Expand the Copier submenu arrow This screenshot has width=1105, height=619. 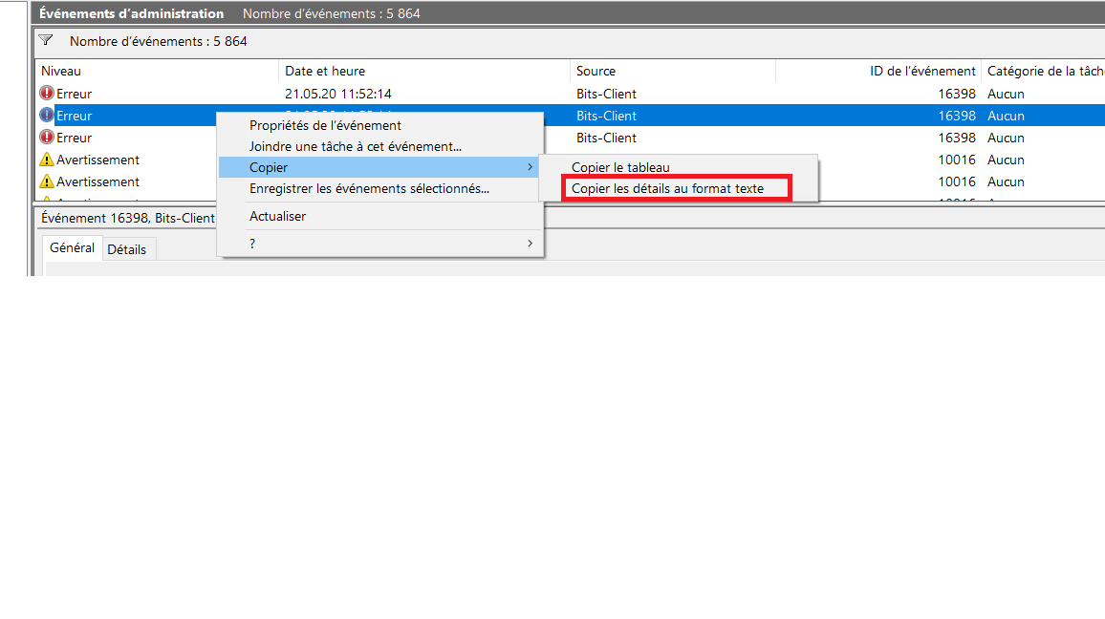[530, 167]
